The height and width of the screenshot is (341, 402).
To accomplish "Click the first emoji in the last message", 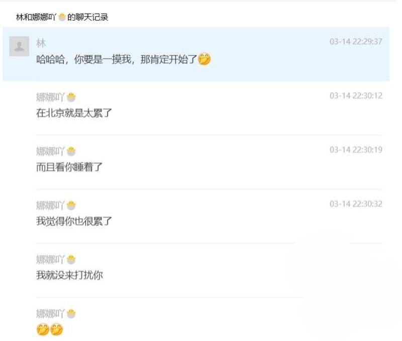I will coord(43,329).
